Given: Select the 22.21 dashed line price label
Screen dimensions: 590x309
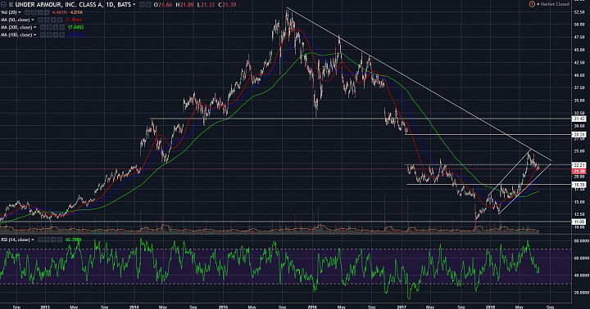Looking at the screenshot, I should (x=579, y=165).
